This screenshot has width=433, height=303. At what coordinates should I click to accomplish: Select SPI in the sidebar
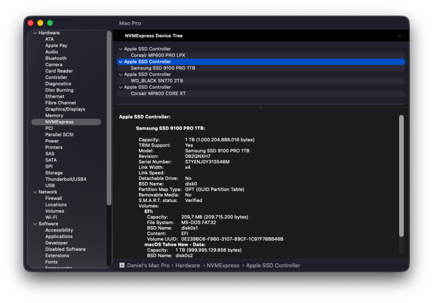coord(49,166)
